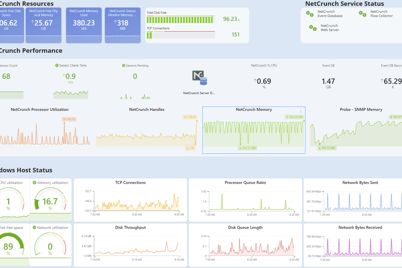Image resolution: width=402 pixels, height=268 pixels.
Task: Select the 1 K minimum marker on Handles
Action: point(190,148)
